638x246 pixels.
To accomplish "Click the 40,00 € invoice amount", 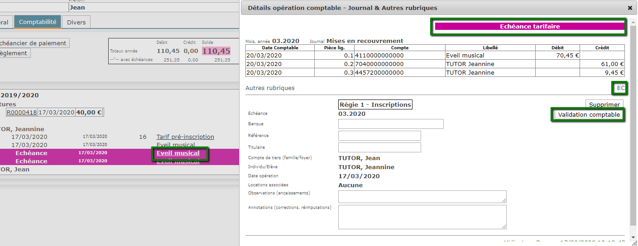I will tap(89, 112).
